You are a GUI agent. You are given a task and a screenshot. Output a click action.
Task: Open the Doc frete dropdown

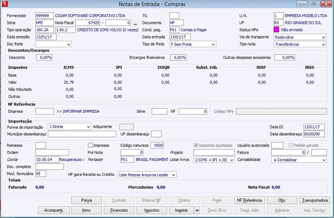[x=53, y=44]
